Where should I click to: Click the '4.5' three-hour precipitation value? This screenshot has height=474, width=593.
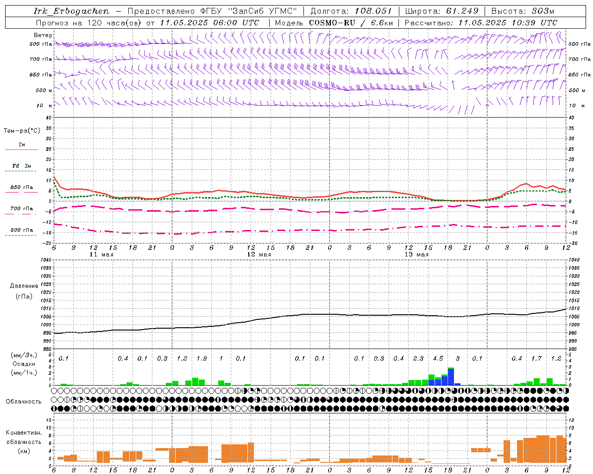point(438,358)
